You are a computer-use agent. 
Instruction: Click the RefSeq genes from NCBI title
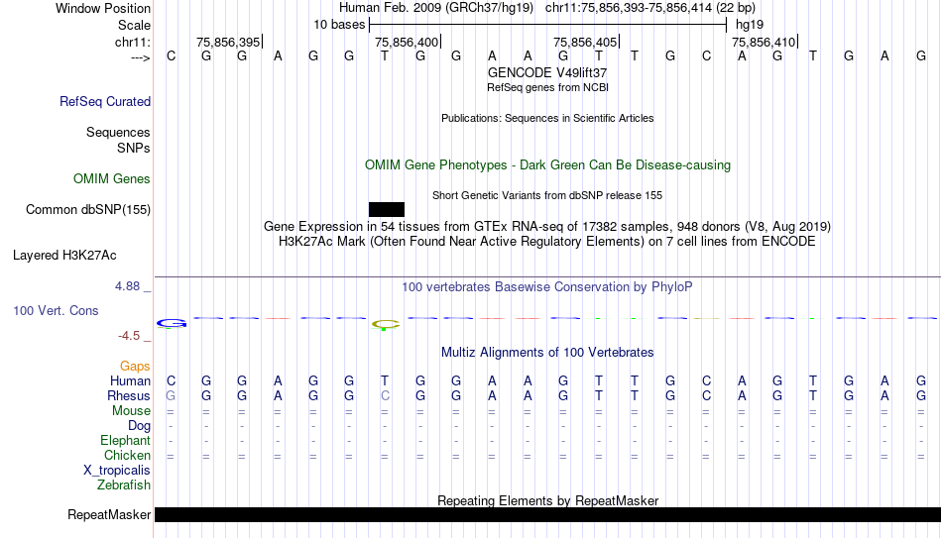pos(548,87)
